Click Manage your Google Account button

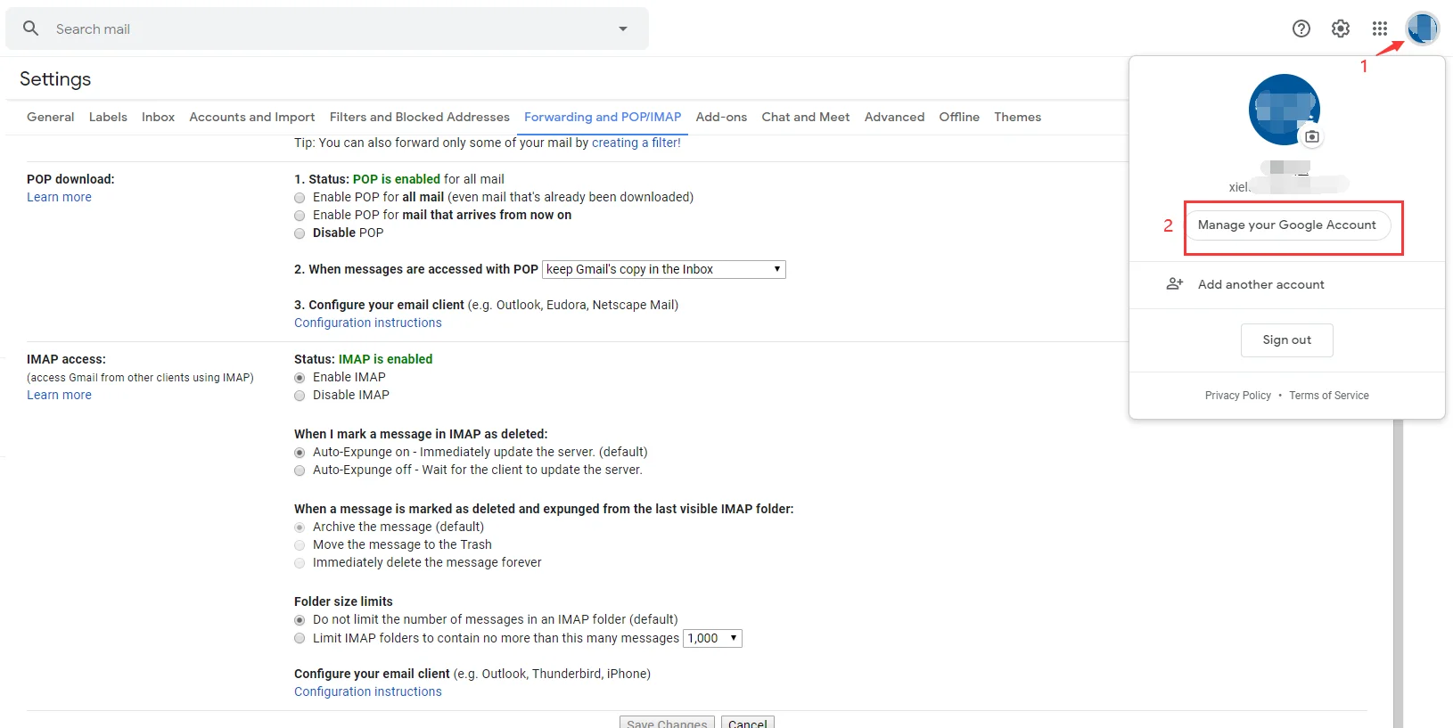[1286, 225]
